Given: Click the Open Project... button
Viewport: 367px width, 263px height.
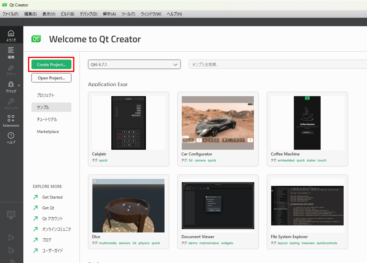Looking at the screenshot, I should (x=51, y=78).
